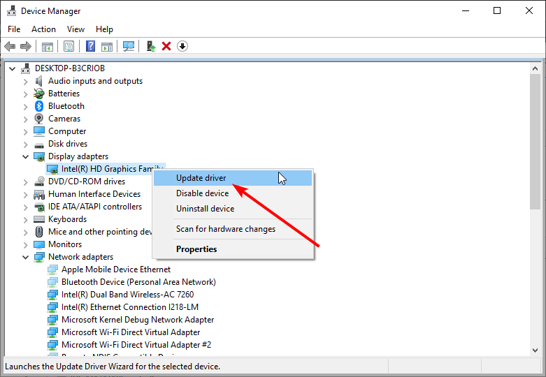The image size is (546, 377).
Task: Choose Scan for hardware changes in context menu
Action: (x=233, y=229)
